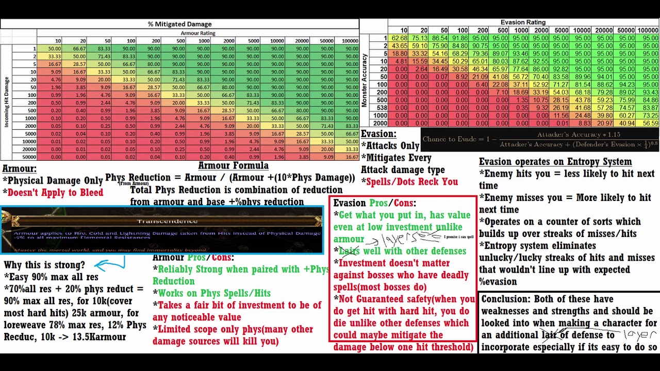Image resolution: width=660 pixels, height=371 pixels.
Task: Select the 'Why this is strong?' heading
Action: (x=44, y=265)
